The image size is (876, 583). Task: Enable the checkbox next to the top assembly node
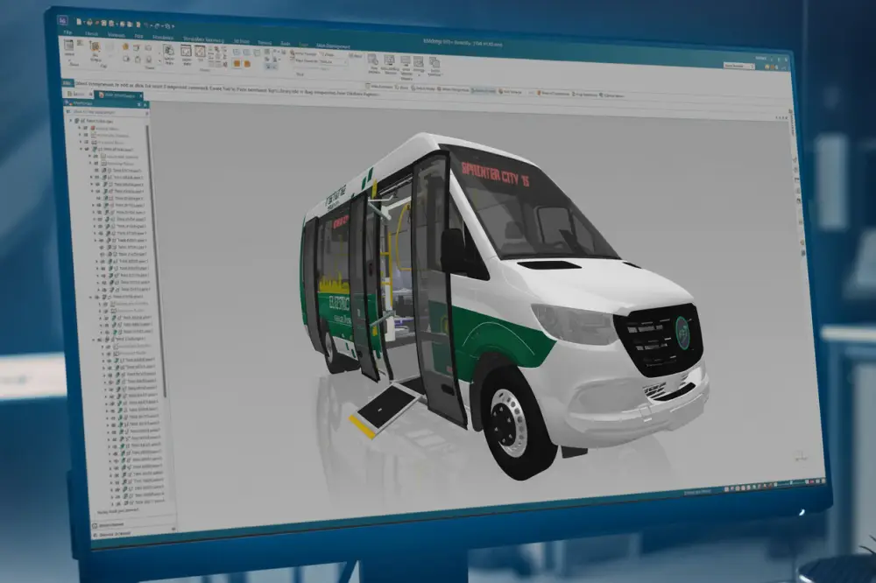(82, 118)
